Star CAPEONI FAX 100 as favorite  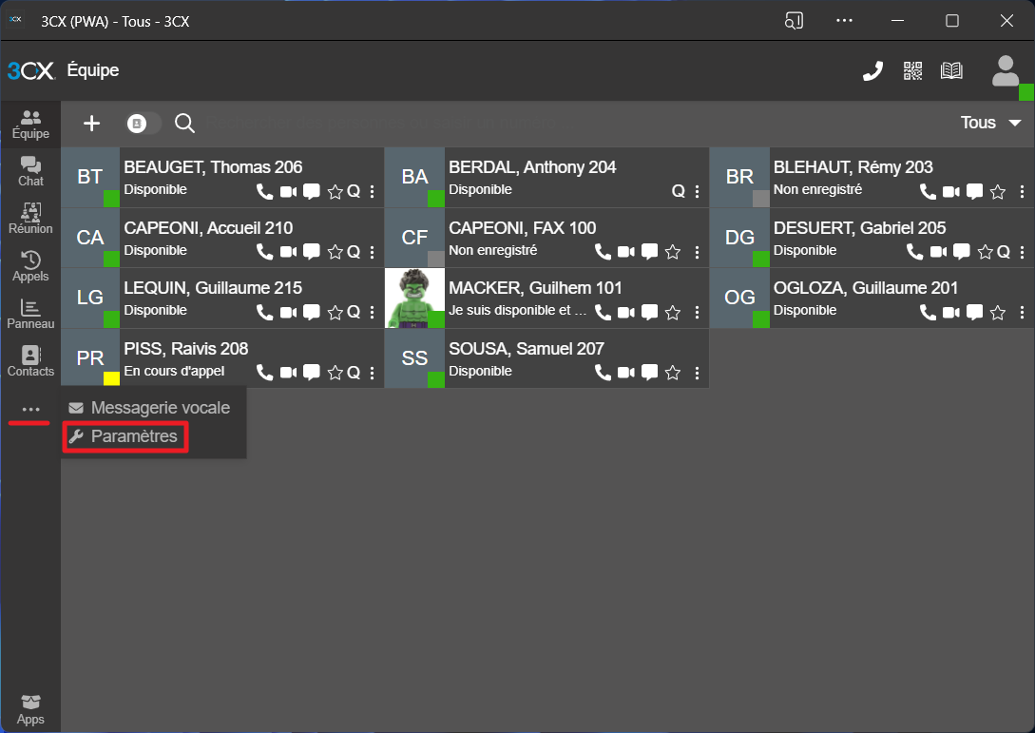point(673,252)
